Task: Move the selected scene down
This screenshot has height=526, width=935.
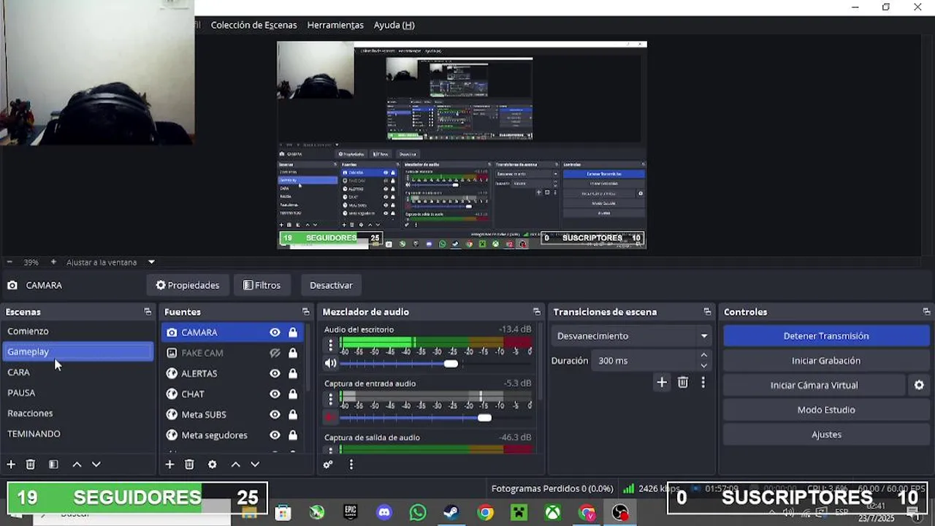Action: [96, 465]
